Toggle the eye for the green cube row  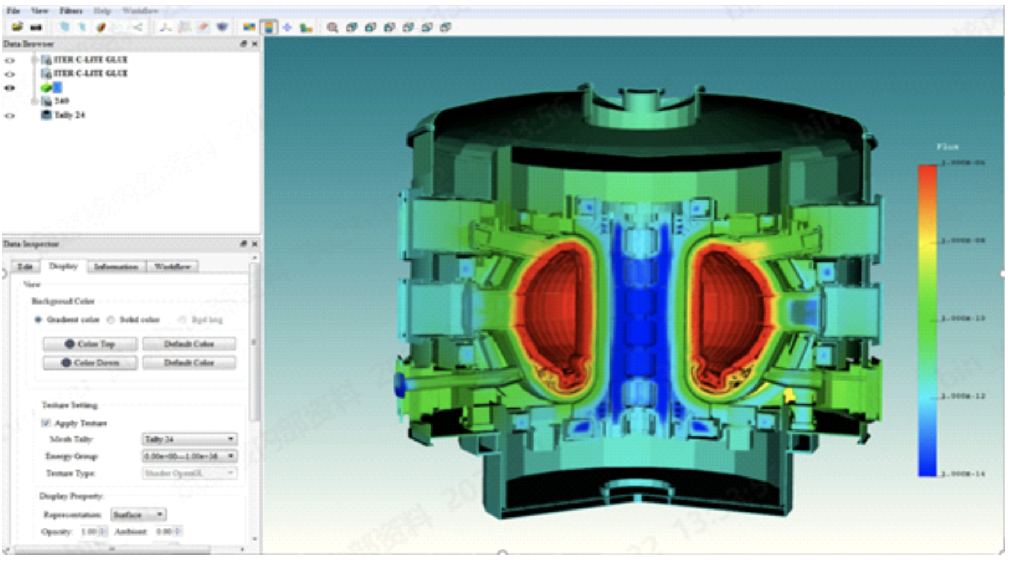point(10,88)
